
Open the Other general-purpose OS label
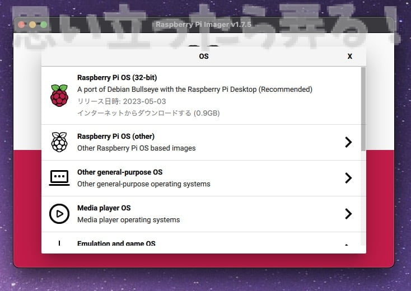[119, 172]
